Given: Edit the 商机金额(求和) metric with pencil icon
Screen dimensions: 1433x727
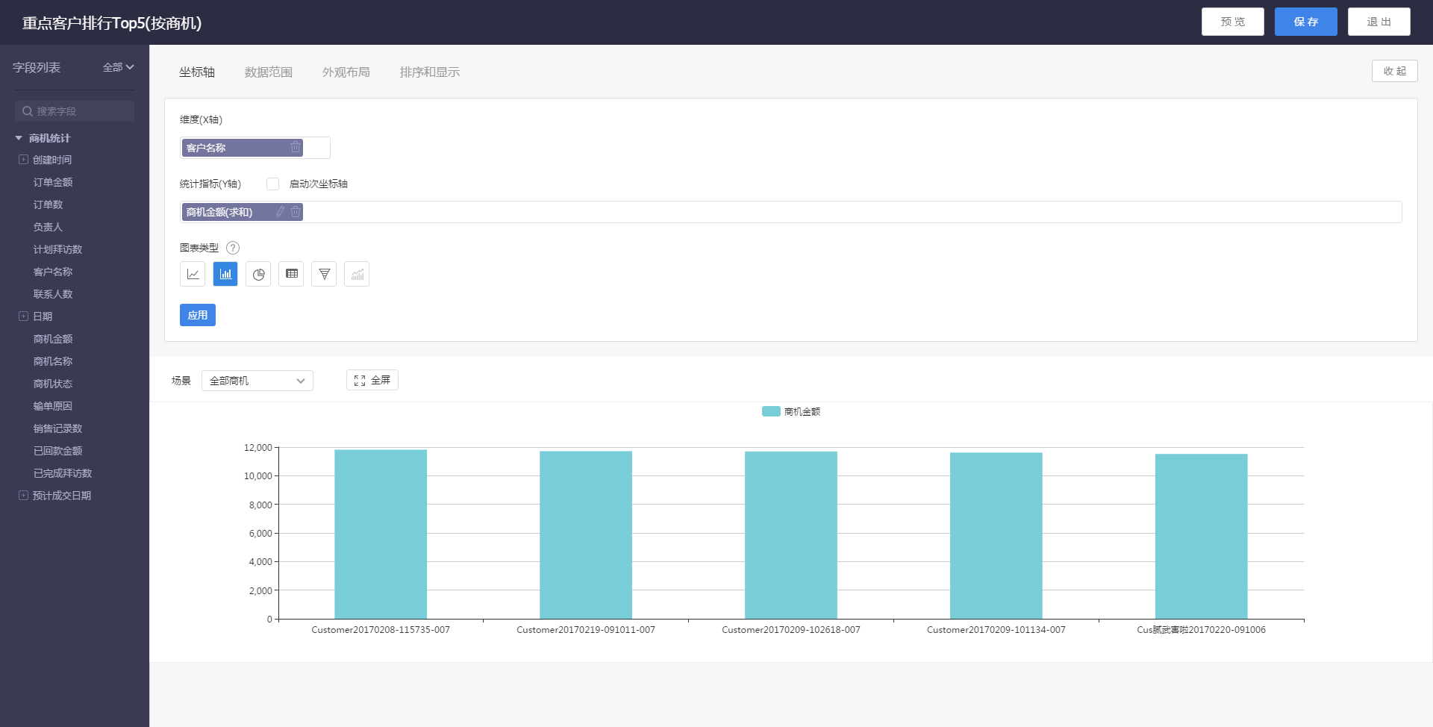Looking at the screenshot, I should click(281, 212).
